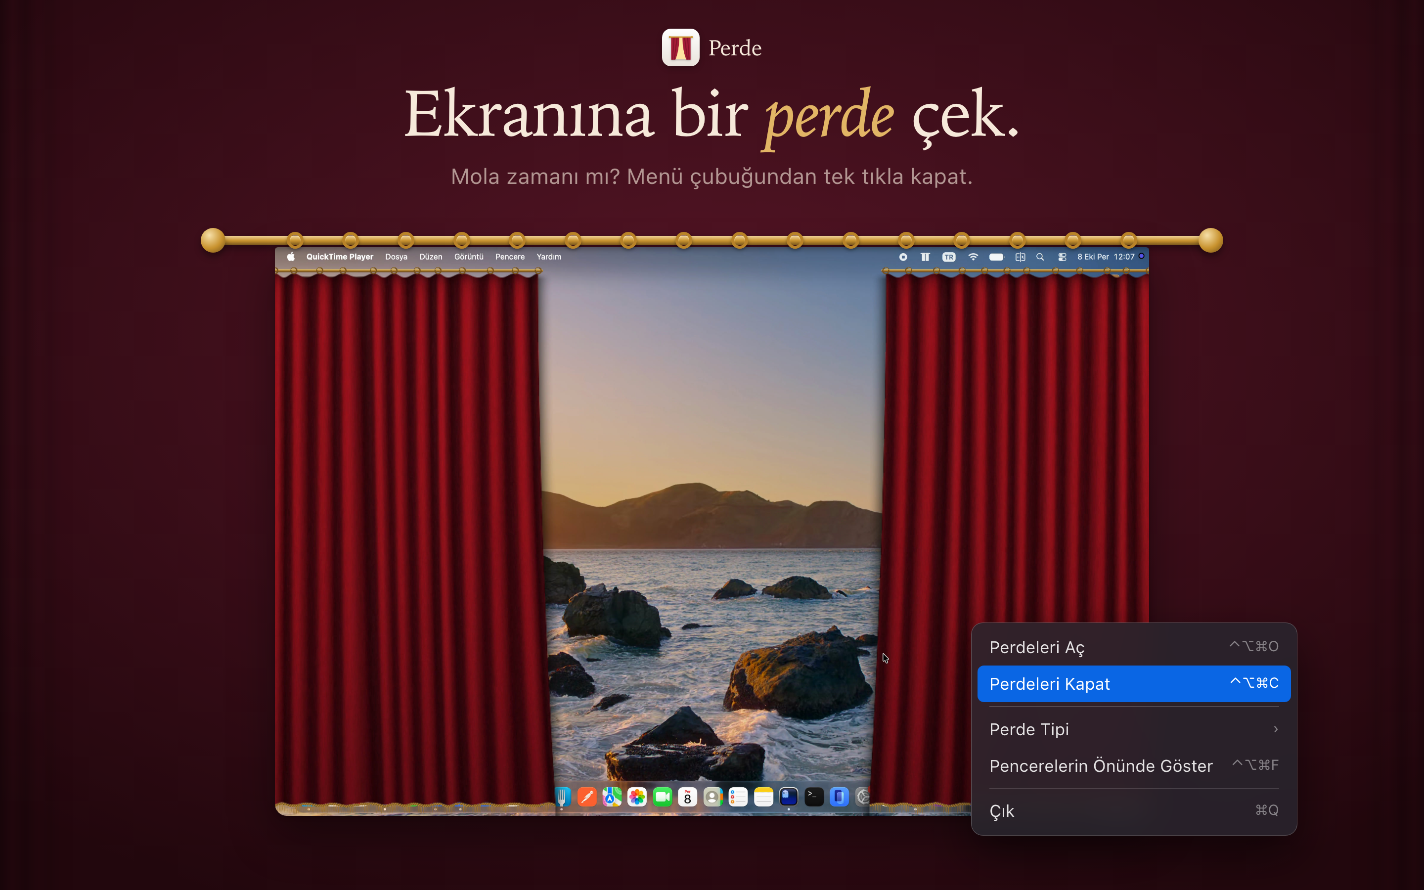Click the screen mirroring icon in the menu bar
This screenshot has height=890, width=1424.
click(1020, 257)
